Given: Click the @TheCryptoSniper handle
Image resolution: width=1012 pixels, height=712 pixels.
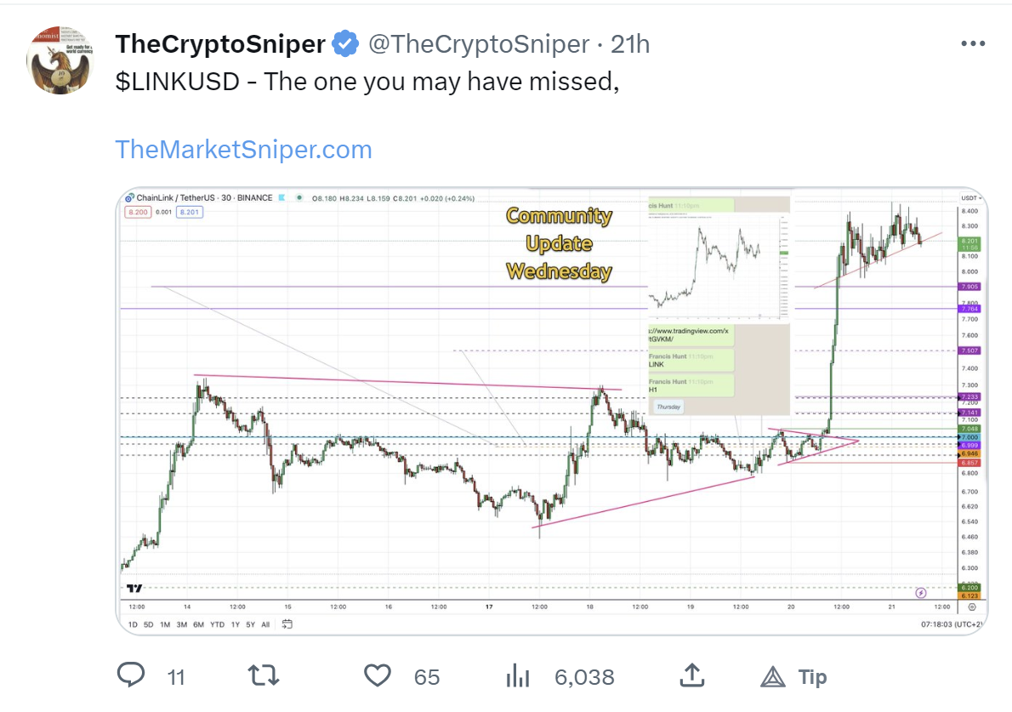Looking at the screenshot, I should click(x=478, y=44).
